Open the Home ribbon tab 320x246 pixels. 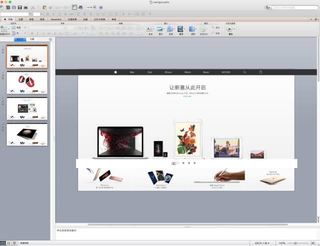8,19
